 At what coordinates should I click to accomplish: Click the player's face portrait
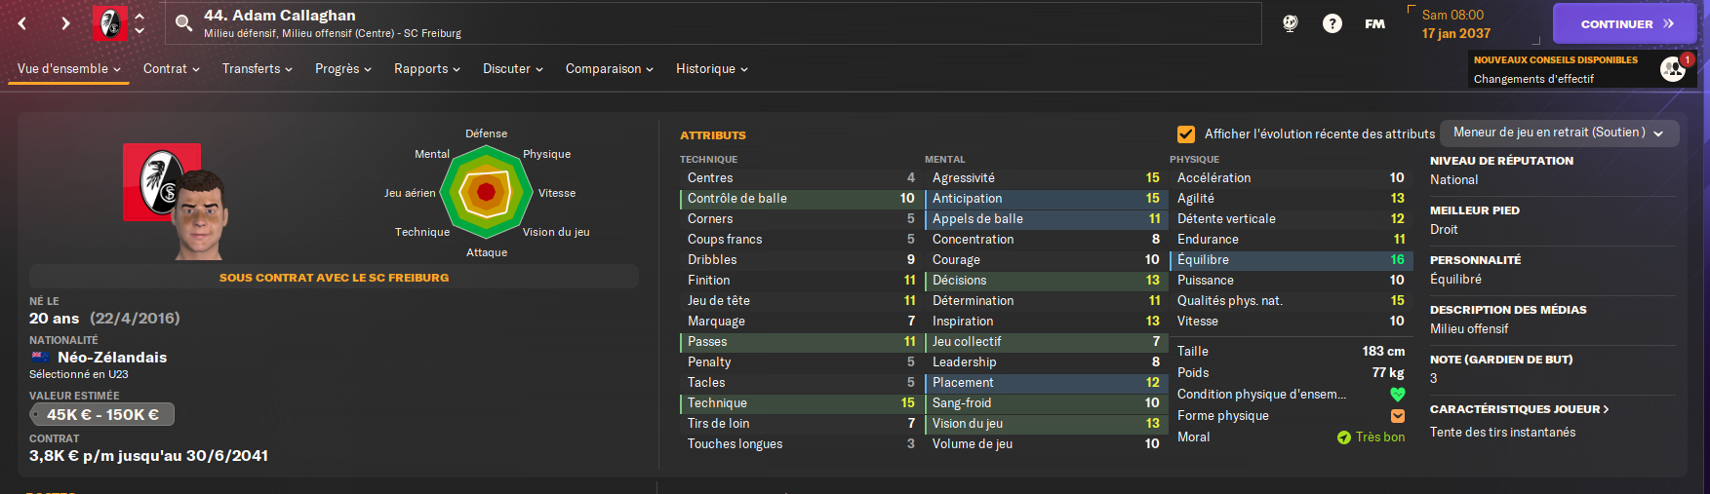tap(200, 214)
